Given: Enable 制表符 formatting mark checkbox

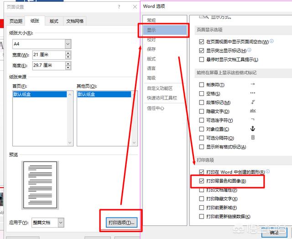Looking at the screenshot, I should (202, 85).
